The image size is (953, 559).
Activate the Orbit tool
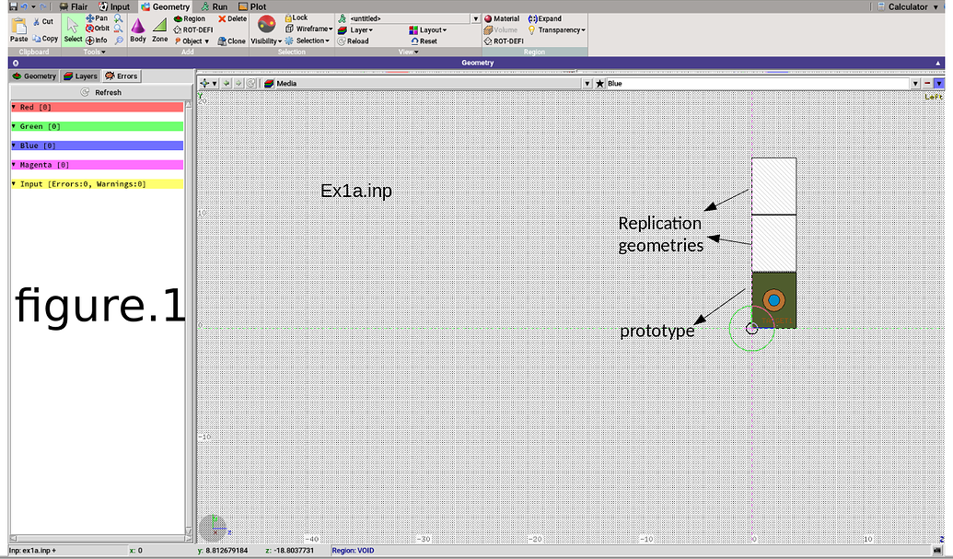click(99, 28)
